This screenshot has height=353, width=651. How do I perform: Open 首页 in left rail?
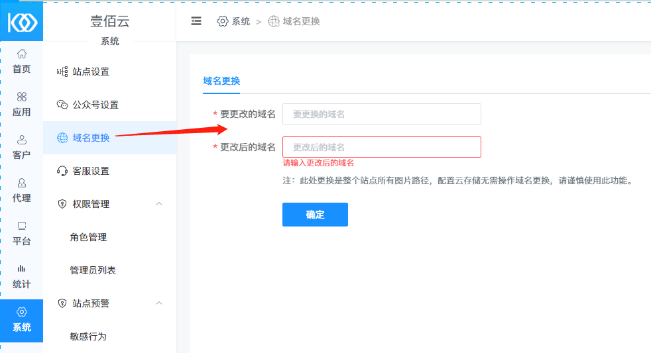pos(22,62)
